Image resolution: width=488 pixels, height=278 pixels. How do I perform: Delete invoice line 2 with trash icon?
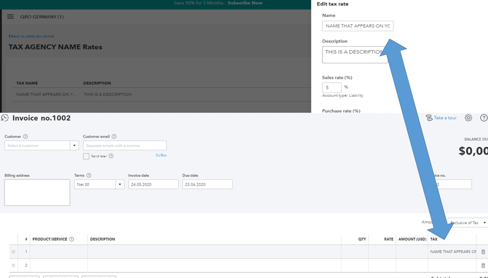483,265
